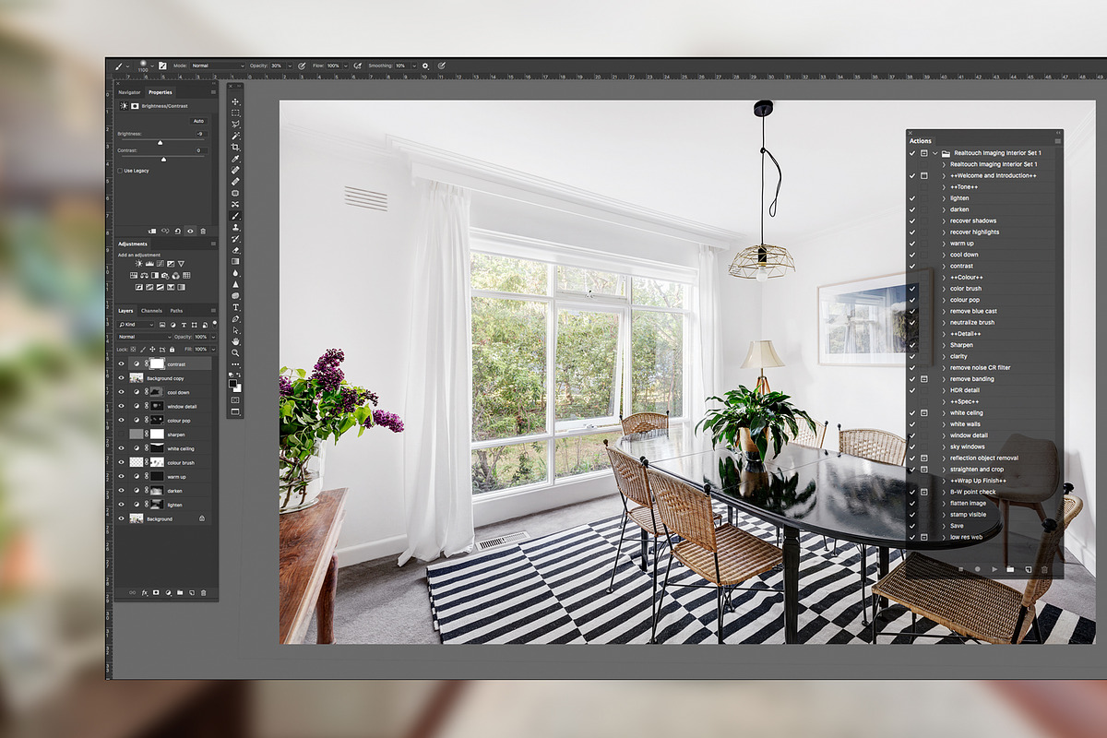This screenshot has height=738, width=1107.
Task: Uncheck the lighten action checkmark
Action: click(x=912, y=198)
